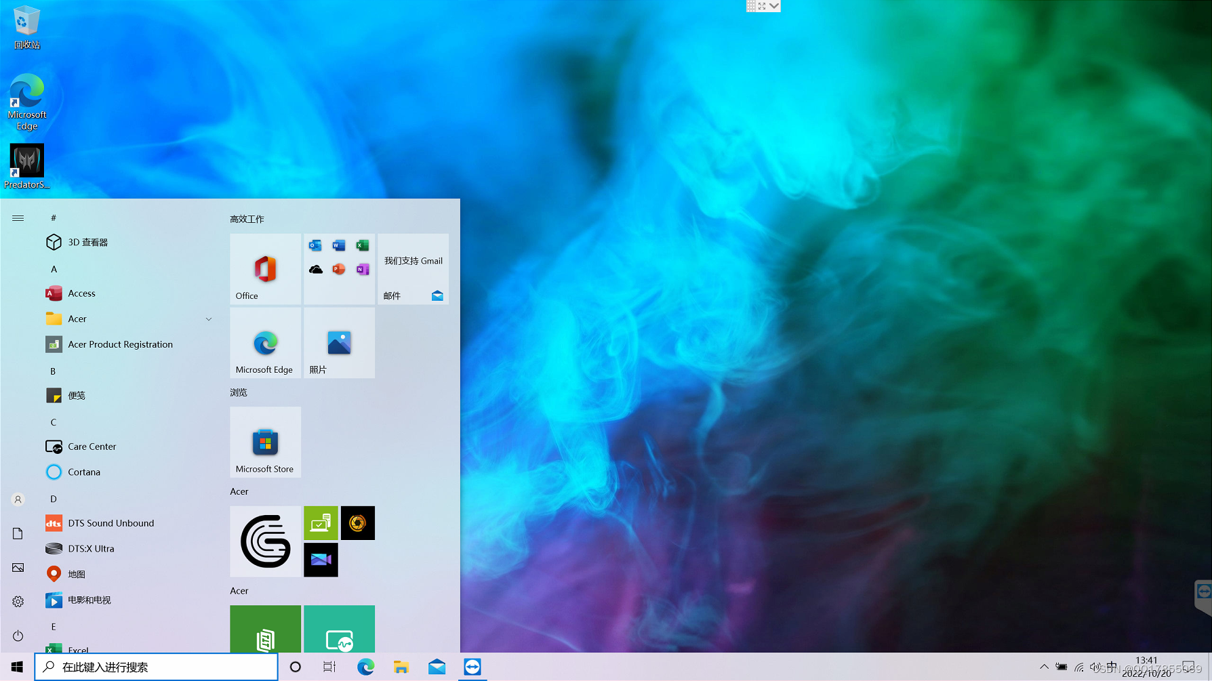
Task: Open Task View on taskbar
Action: [329, 667]
